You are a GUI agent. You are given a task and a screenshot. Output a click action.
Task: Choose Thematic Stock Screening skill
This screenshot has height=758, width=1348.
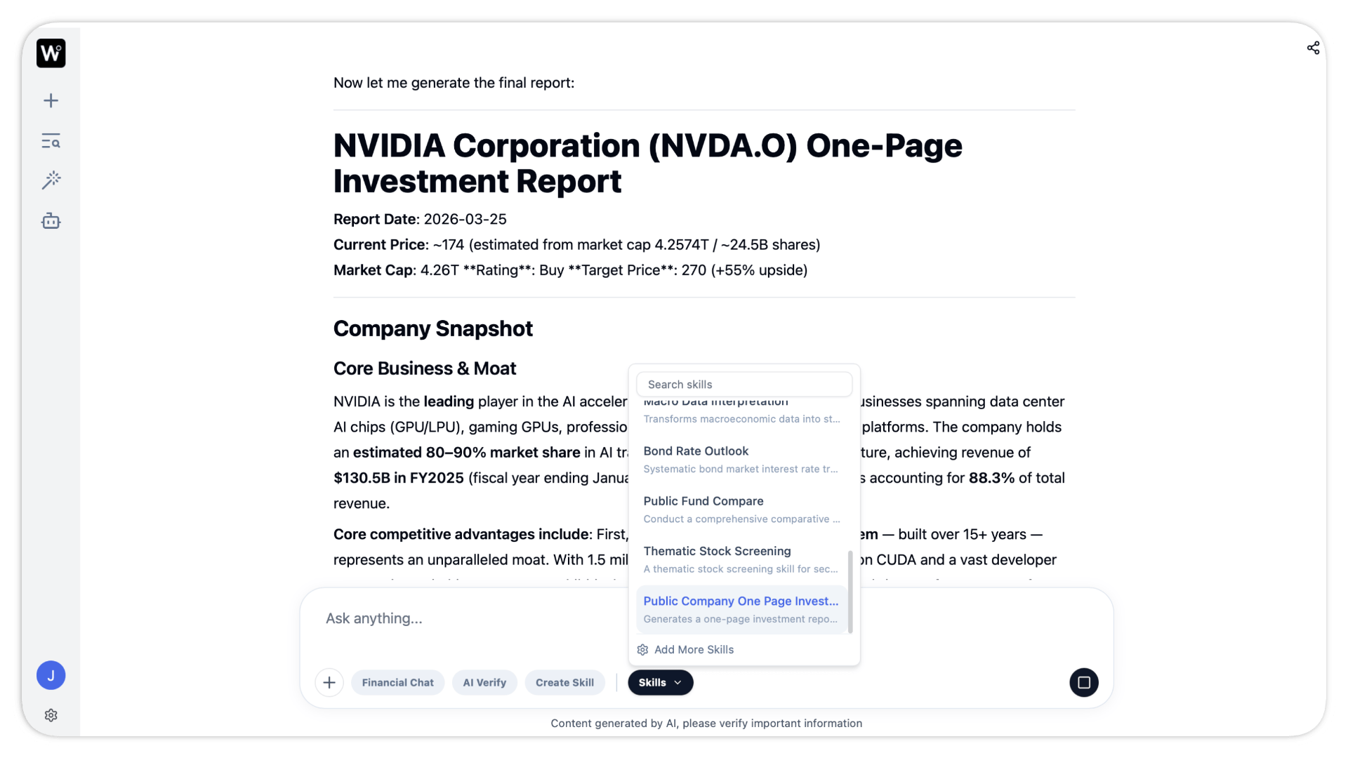[741, 559]
